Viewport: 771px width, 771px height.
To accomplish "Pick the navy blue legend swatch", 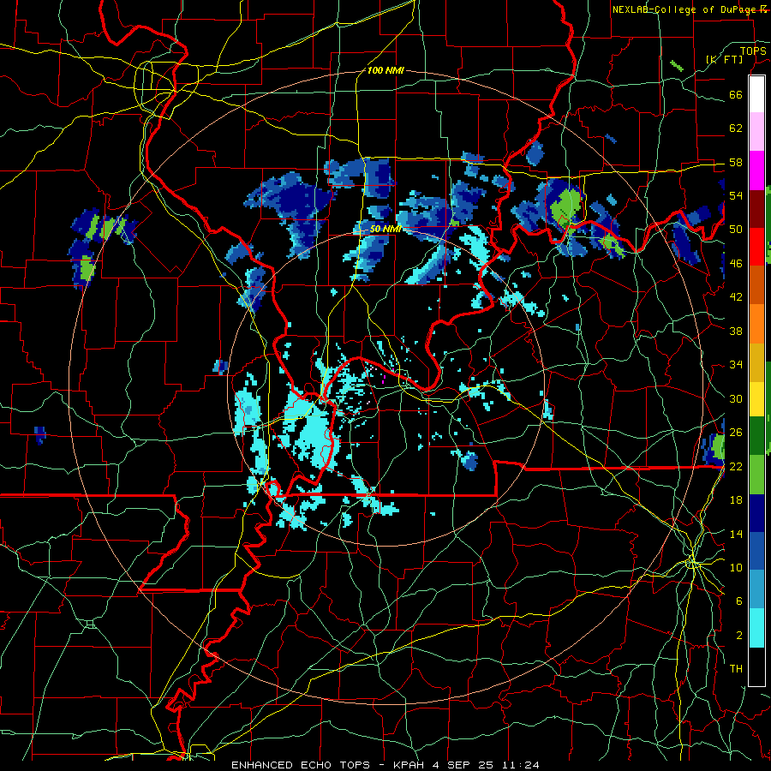I will (x=756, y=513).
